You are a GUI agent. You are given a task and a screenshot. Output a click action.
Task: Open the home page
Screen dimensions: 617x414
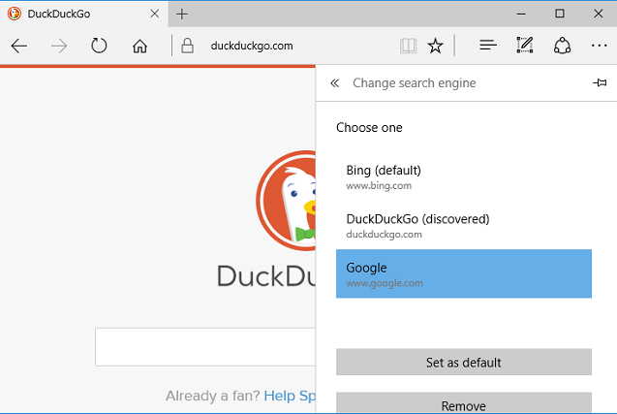139,47
